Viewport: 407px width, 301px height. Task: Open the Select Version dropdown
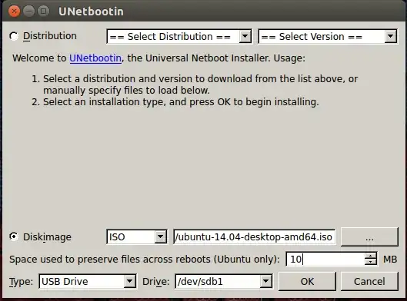328,37
